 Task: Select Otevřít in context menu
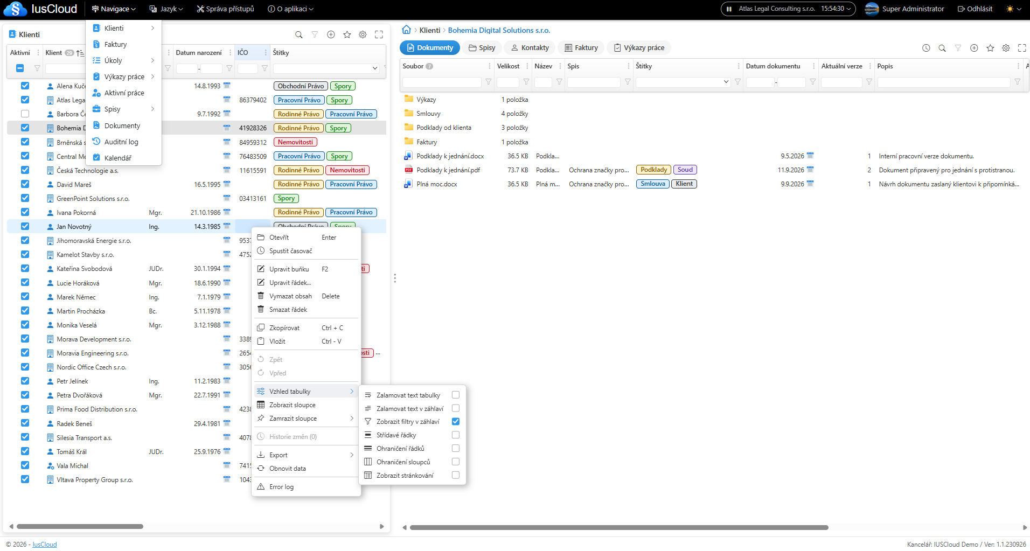(x=306, y=237)
